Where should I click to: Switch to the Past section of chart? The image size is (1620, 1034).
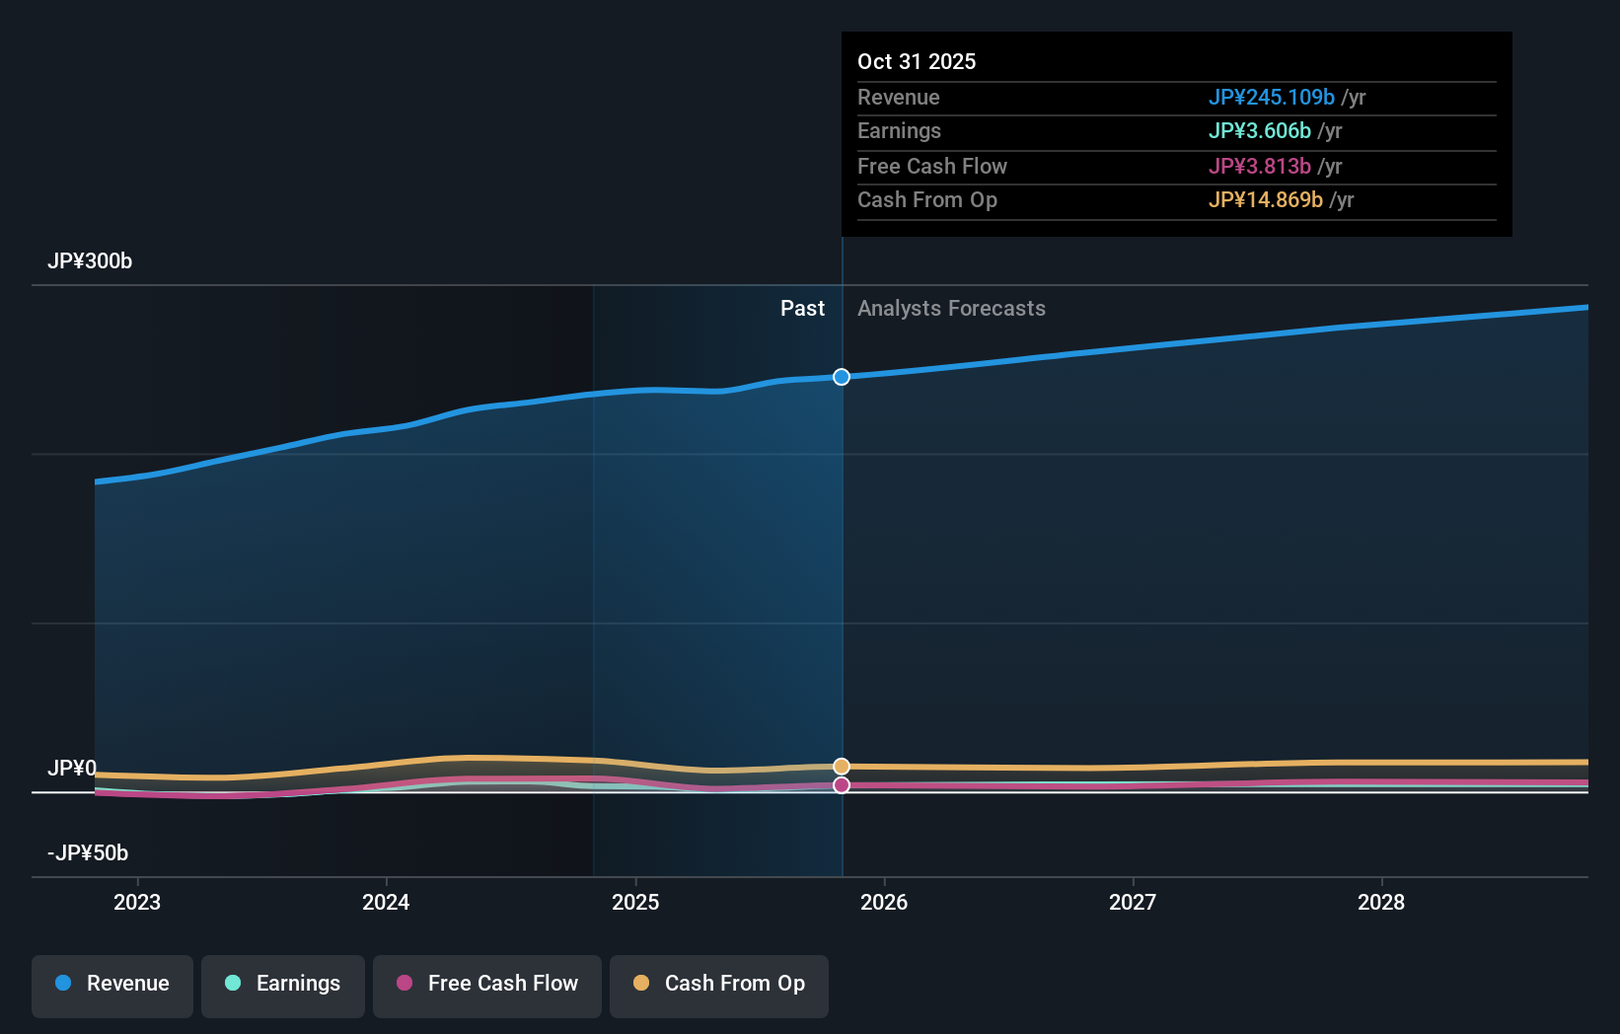(x=802, y=308)
